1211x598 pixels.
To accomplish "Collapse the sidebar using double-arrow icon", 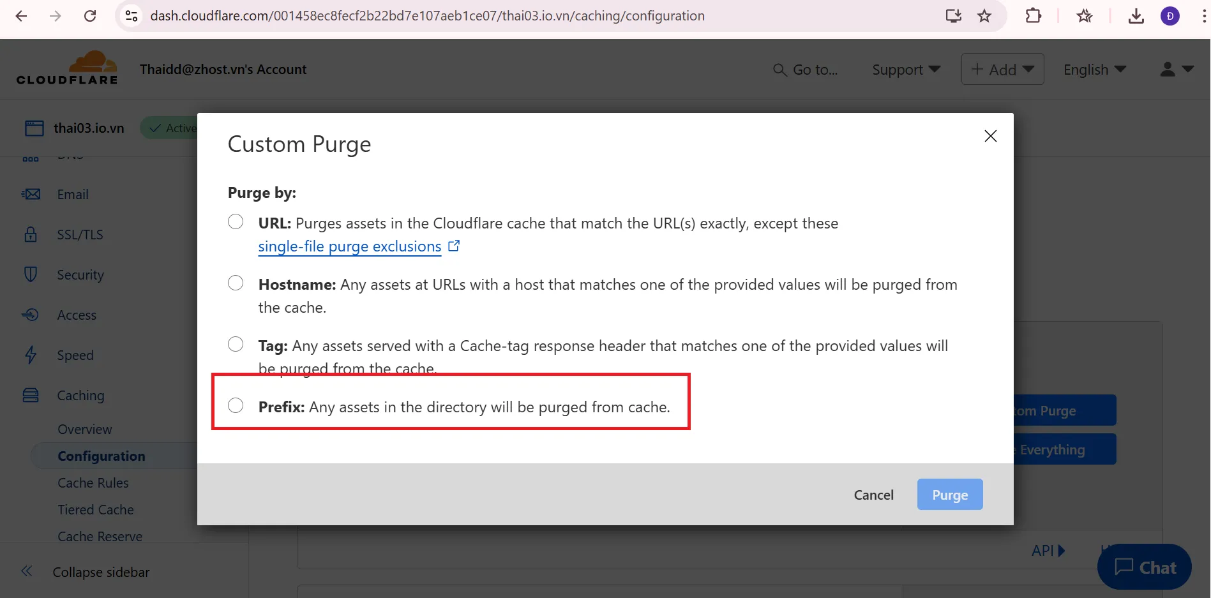I will point(27,571).
